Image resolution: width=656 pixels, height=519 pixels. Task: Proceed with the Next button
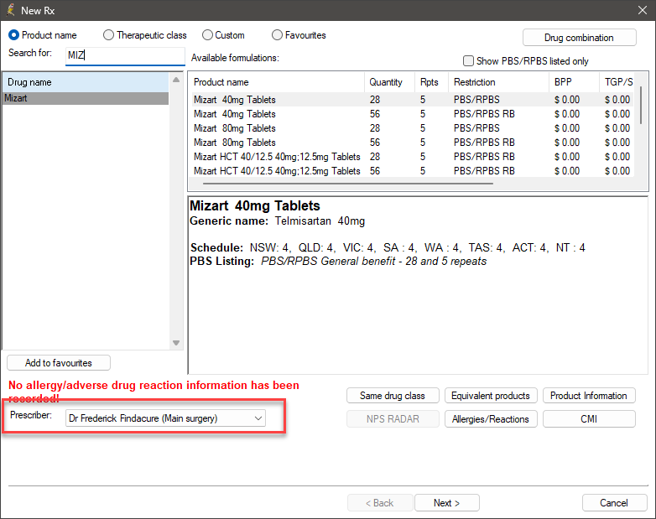pyautogui.click(x=447, y=503)
